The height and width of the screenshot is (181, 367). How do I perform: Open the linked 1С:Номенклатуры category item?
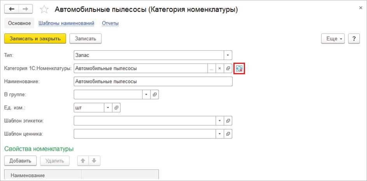(x=228, y=69)
